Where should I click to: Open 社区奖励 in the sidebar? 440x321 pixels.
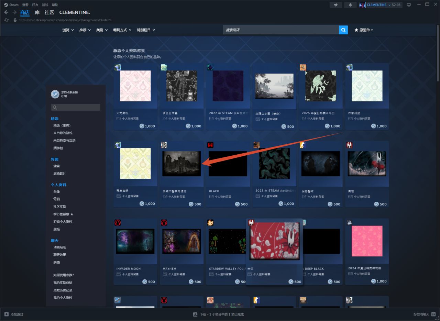[x=60, y=207]
